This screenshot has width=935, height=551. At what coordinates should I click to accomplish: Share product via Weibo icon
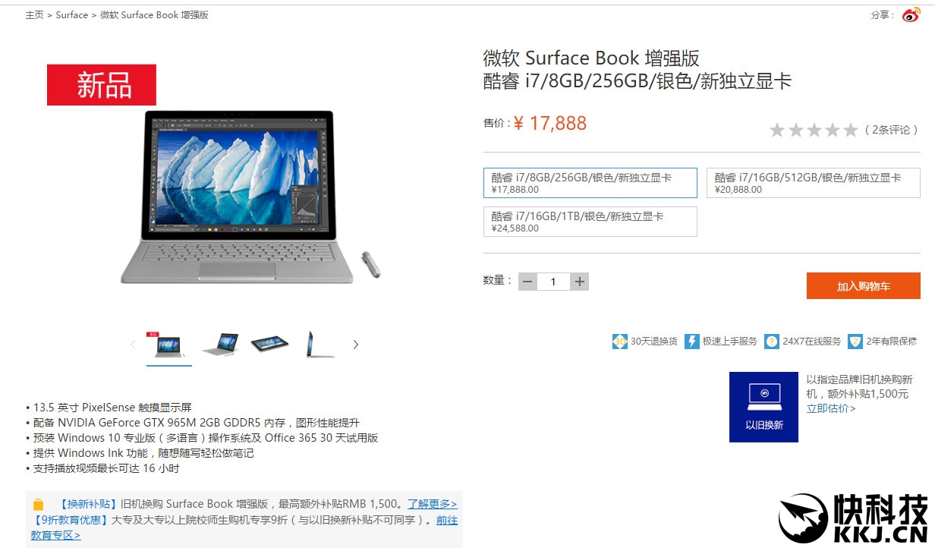click(911, 14)
